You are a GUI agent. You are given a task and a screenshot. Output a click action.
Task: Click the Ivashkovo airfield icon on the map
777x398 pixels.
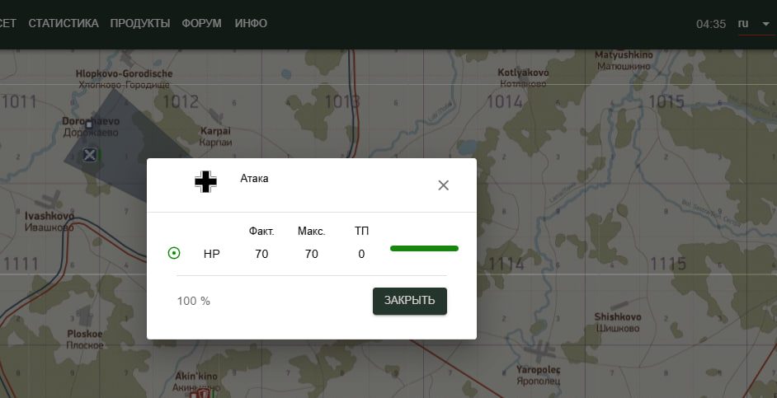(x=49, y=200)
